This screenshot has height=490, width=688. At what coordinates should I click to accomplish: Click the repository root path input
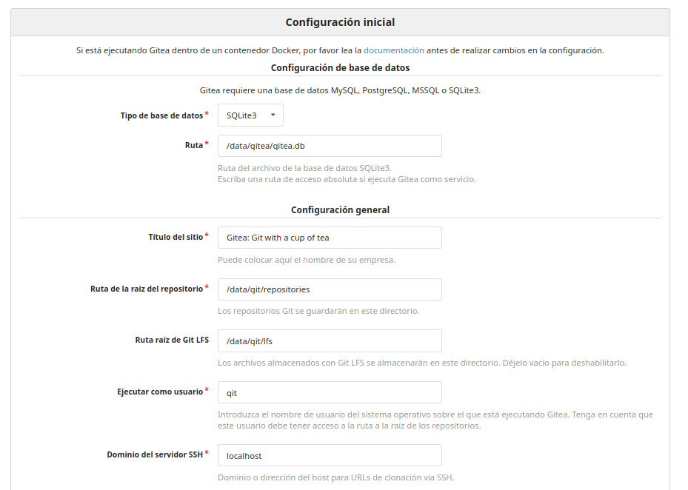(330, 289)
